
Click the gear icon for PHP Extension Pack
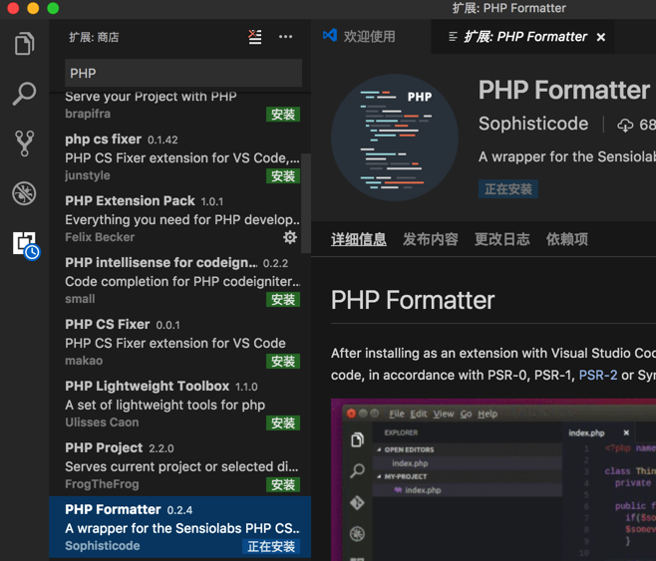coord(290,237)
